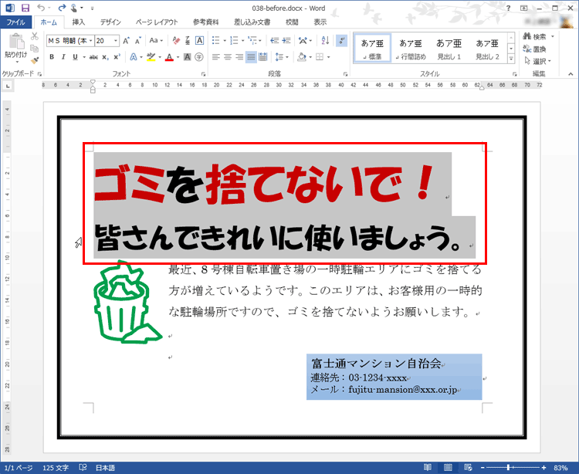579x474 pixels.
Task: Toggle Align Left
Action: click(216, 57)
